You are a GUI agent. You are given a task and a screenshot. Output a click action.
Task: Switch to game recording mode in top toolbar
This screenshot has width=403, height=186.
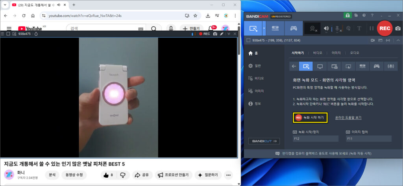pyautogui.click(x=294, y=28)
